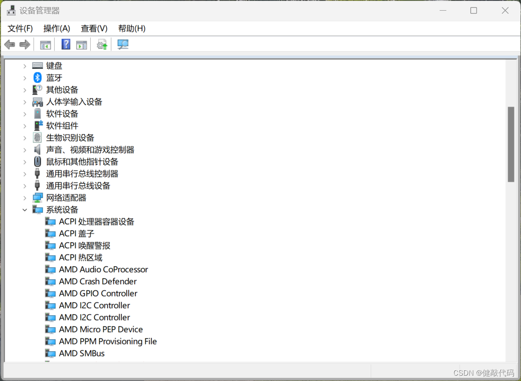This screenshot has width=521, height=381.
Task: Expand the 键盘 (Keyboard) category
Action: point(24,65)
